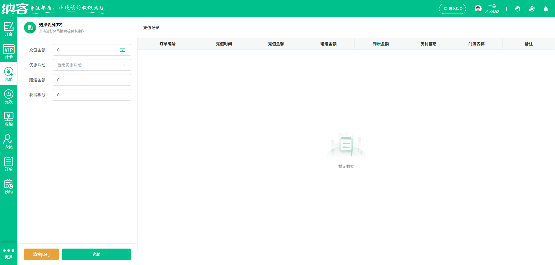555x265 pixels.
Task: Click the 清空[Del] clear button
Action: pos(41,254)
